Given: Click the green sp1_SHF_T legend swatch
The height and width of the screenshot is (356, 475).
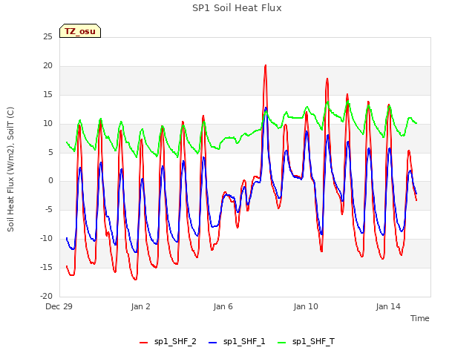Looking at the screenshot, I should tap(282, 343).
